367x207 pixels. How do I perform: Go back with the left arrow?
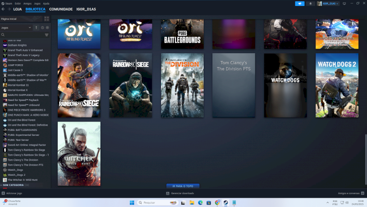[3, 9]
